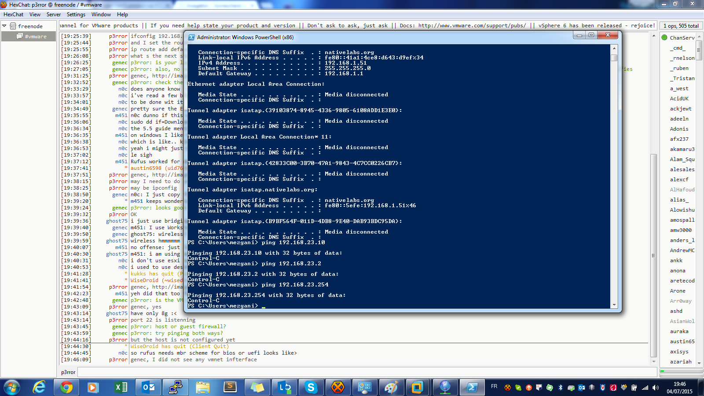Open VMware Workstation taskbar icon
Viewport: 704px width, 396px height.
click(x=417, y=387)
